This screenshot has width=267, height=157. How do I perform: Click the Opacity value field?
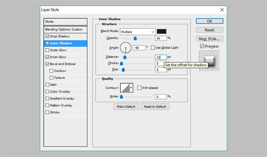tap(161, 38)
